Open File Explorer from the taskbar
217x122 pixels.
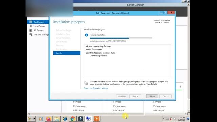click(x=57, y=119)
